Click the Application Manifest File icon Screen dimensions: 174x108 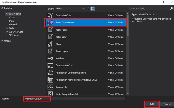[x=50, y=80]
